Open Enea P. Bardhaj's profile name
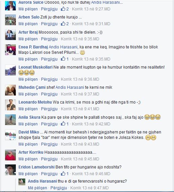Screen dimensions: 174x192 (33, 47)
